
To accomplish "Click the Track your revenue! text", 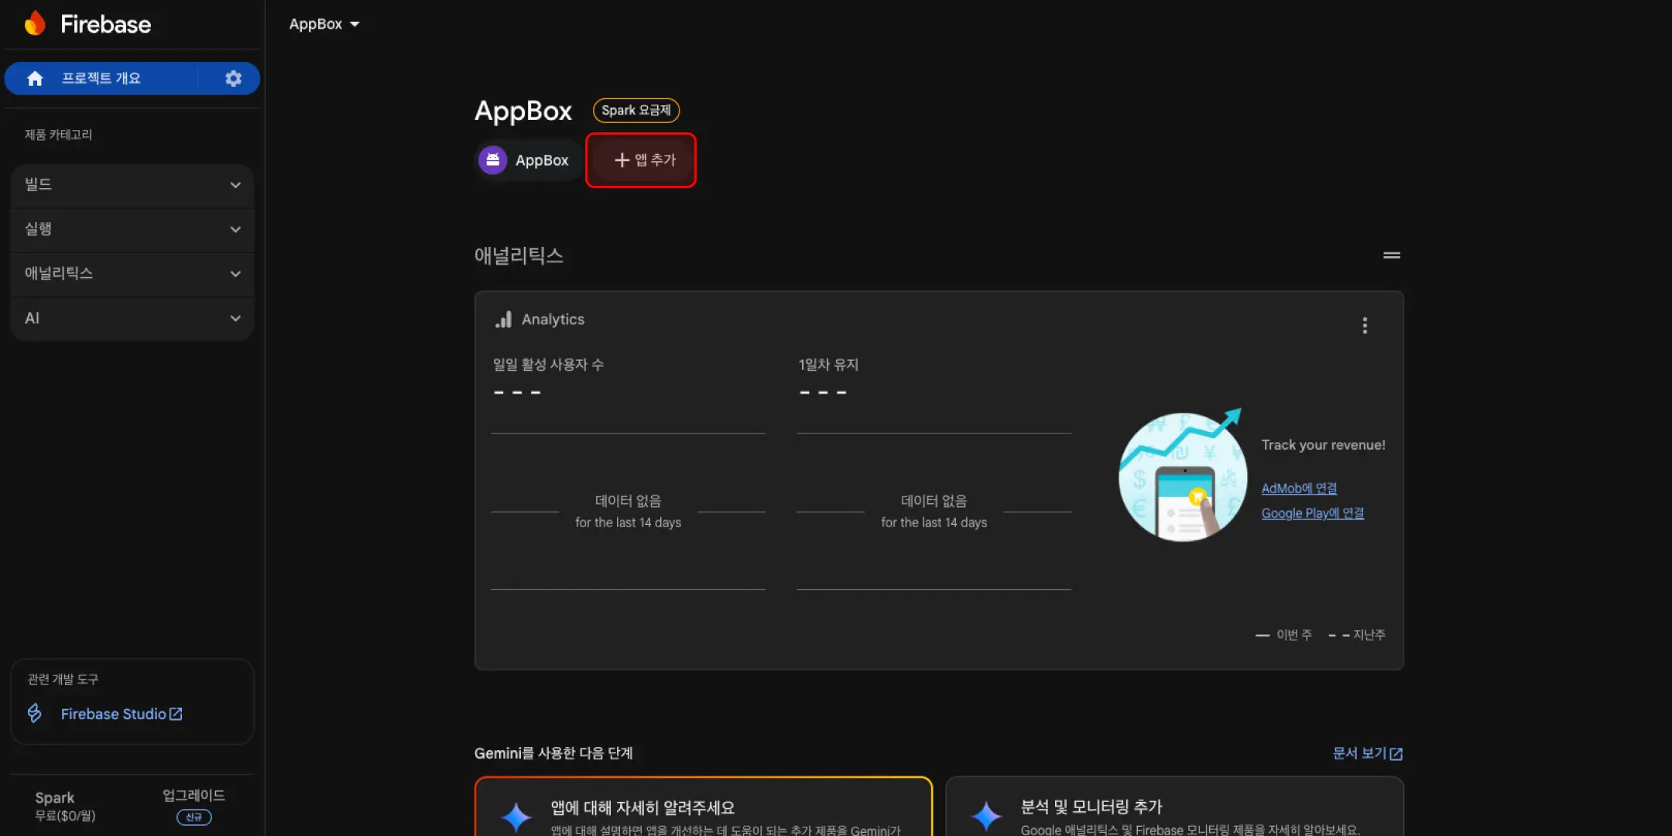I will pyautogui.click(x=1323, y=445).
